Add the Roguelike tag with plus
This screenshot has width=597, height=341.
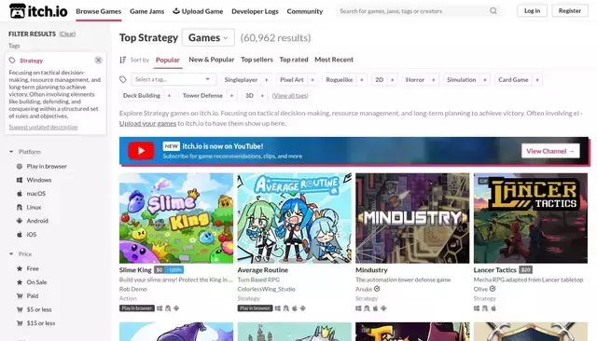(362, 80)
